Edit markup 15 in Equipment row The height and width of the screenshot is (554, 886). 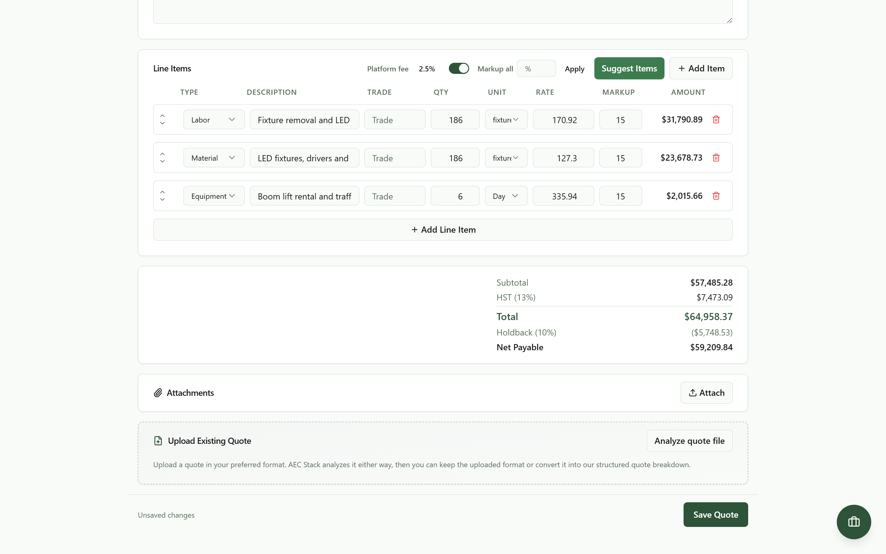click(621, 196)
